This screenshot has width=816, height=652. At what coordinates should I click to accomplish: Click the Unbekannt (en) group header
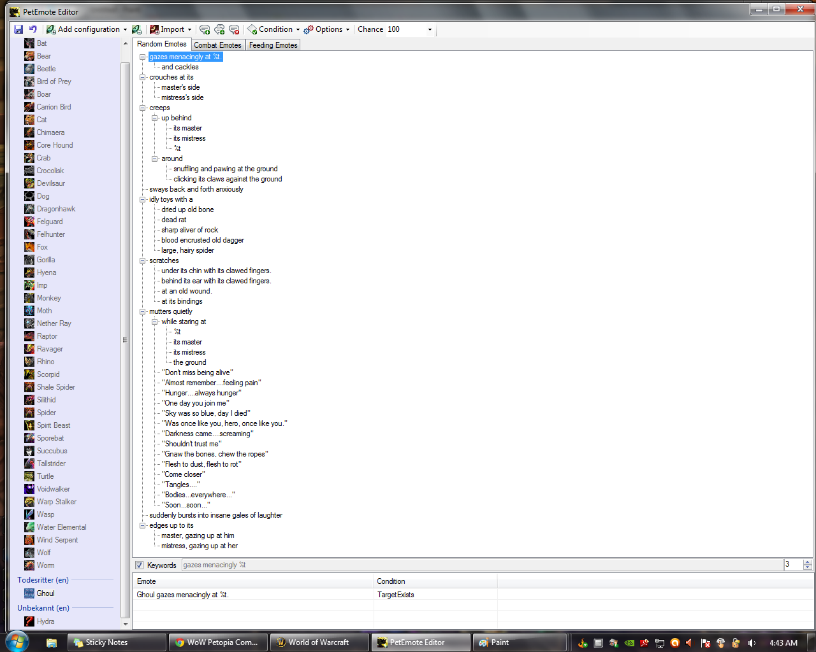point(43,608)
